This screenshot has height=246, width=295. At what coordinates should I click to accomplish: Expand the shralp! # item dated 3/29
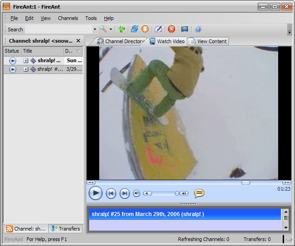pyautogui.click(x=26, y=69)
